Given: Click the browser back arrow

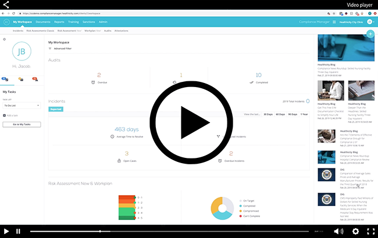Looking at the screenshot, I should (x=3, y=13).
